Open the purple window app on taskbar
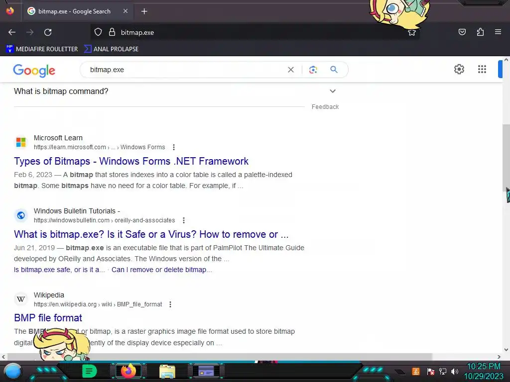The width and height of the screenshot is (510, 382). 206,371
